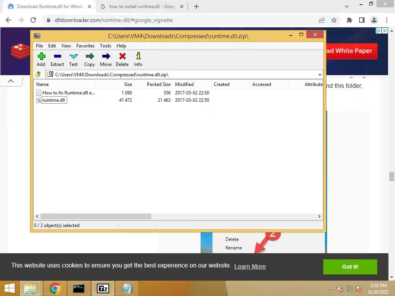Sort by Created column header
This screenshot has height=296, width=395.
pyautogui.click(x=230, y=84)
